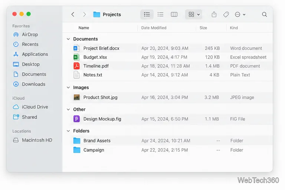Click the Product Shot.jpg thumbnail

76,97
